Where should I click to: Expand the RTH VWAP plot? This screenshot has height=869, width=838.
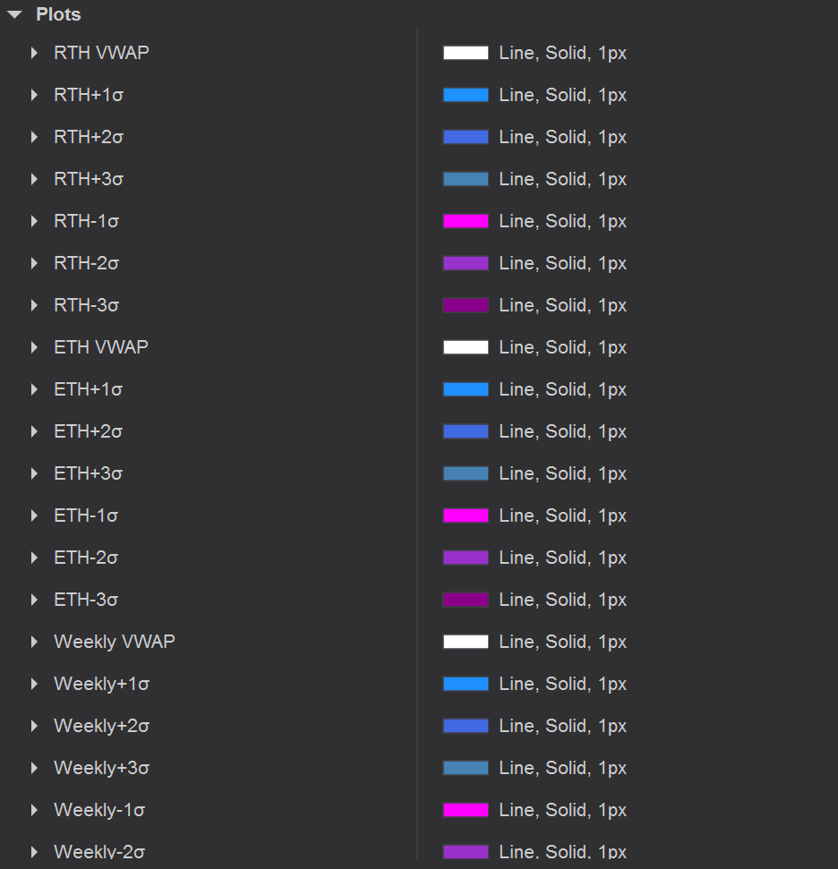point(35,53)
